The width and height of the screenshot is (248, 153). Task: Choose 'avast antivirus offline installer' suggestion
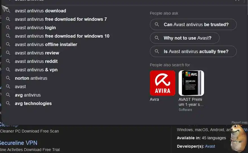[x=46, y=44]
